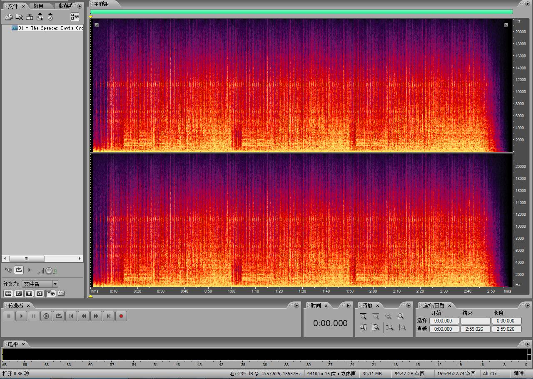Click the close file icon in Files panel

click(19, 17)
